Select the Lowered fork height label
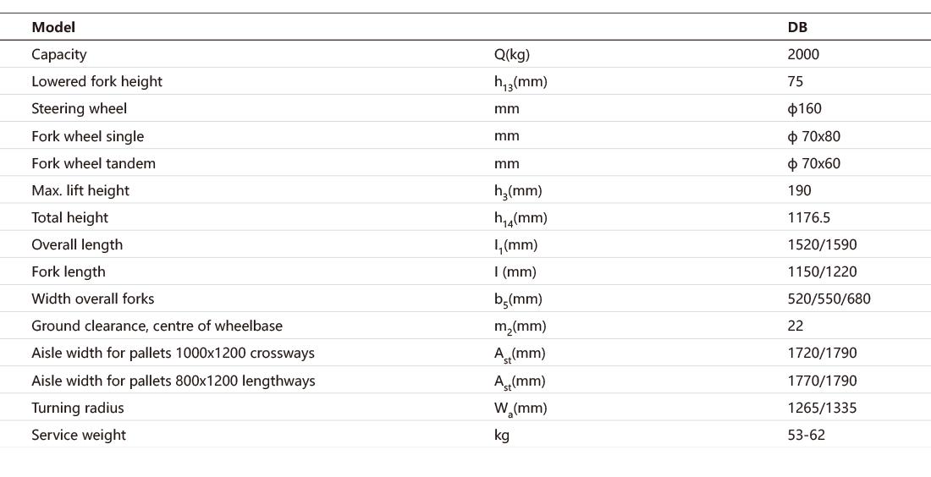 [96, 81]
